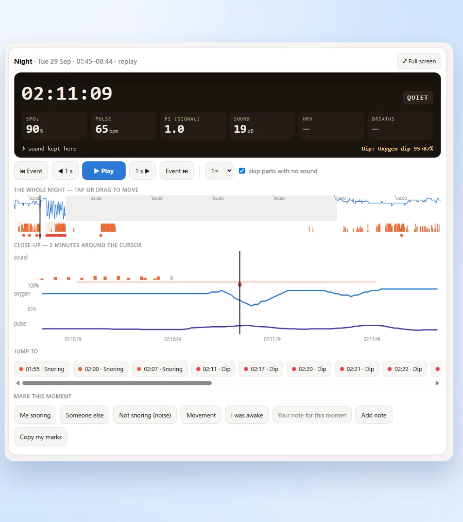The width and height of the screenshot is (463, 522).
Task: Click the Add note button
Action: click(x=374, y=415)
